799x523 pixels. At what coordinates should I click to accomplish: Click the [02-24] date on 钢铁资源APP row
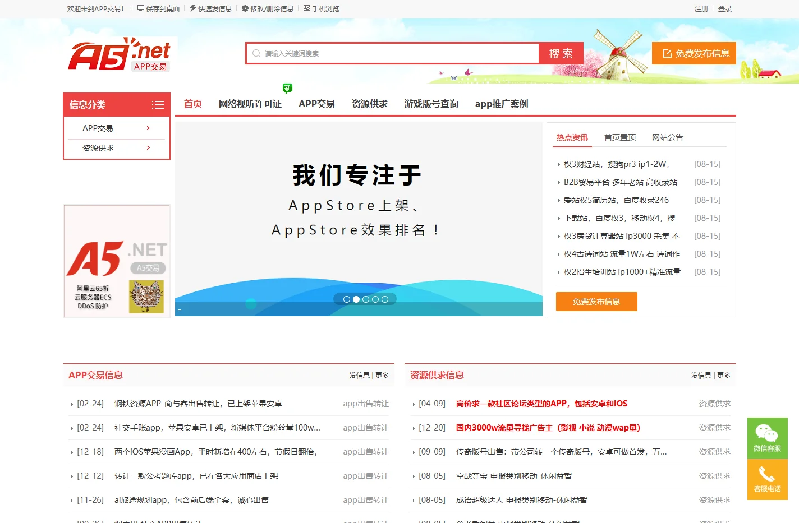(x=90, y=404)
